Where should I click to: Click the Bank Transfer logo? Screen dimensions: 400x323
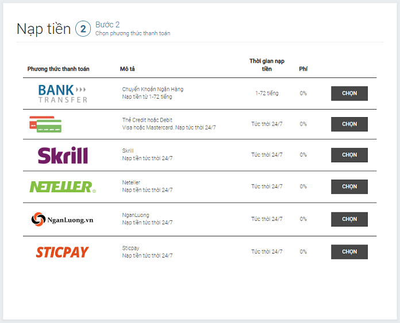tap(63, 94)
